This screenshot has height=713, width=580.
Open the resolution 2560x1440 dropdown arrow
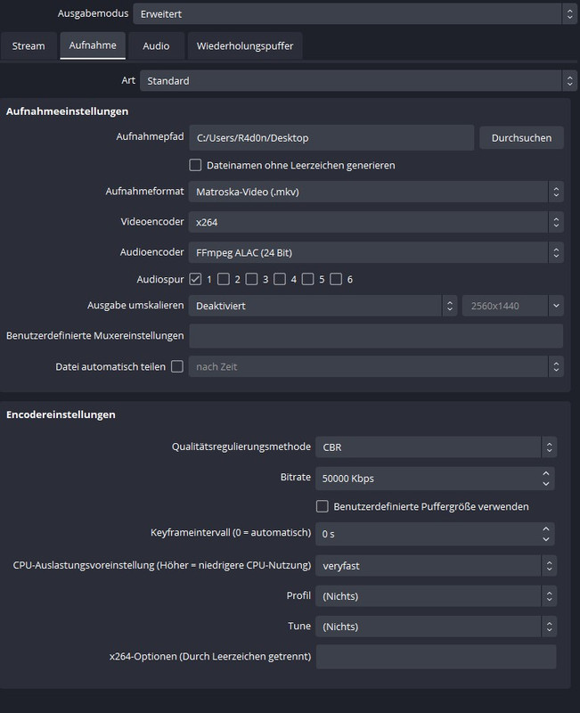point(556,306)
